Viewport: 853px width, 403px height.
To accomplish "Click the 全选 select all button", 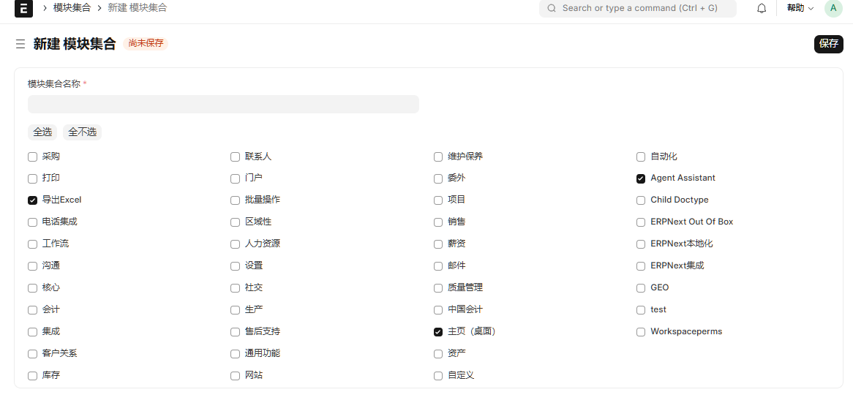I will click(x=42, y=132).
